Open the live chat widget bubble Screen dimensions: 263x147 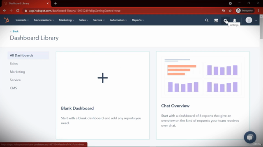(250, 137)
